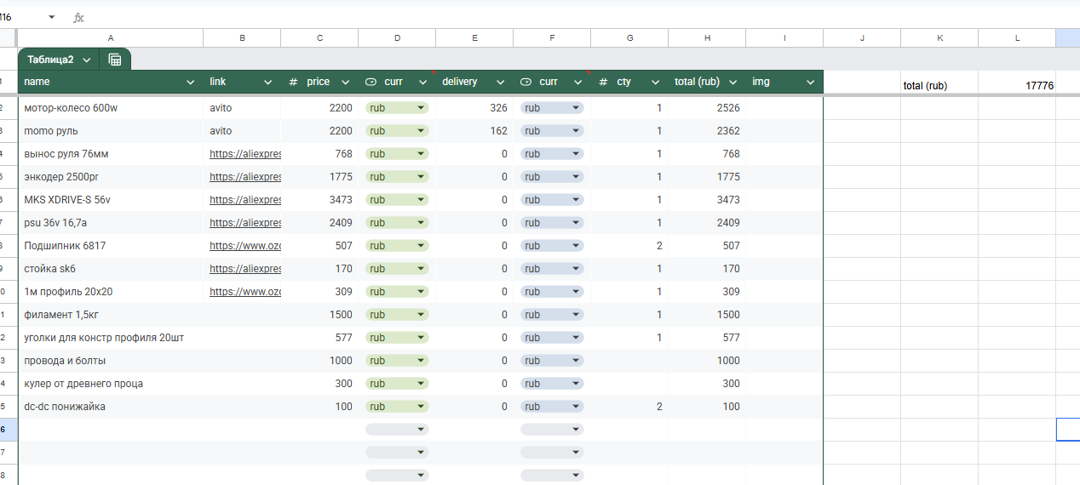This screenshot has width=1080, height=485.
Task: Open the aliexpress link for вынос руля 76мм
Action: [245, 154]
